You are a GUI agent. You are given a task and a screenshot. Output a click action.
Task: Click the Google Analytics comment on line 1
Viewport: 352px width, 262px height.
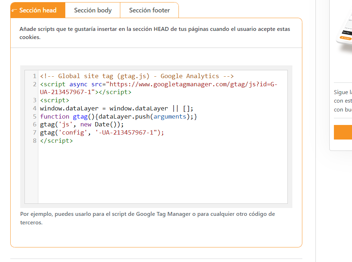tap(137, 76)
